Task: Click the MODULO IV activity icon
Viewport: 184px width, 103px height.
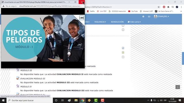Action: [x=18, y=86]
